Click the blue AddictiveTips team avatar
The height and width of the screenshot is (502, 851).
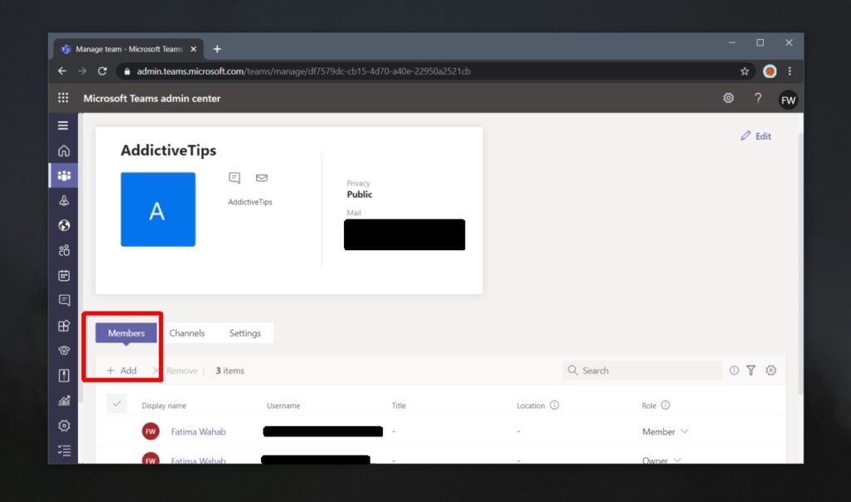(x=158, y=209)
